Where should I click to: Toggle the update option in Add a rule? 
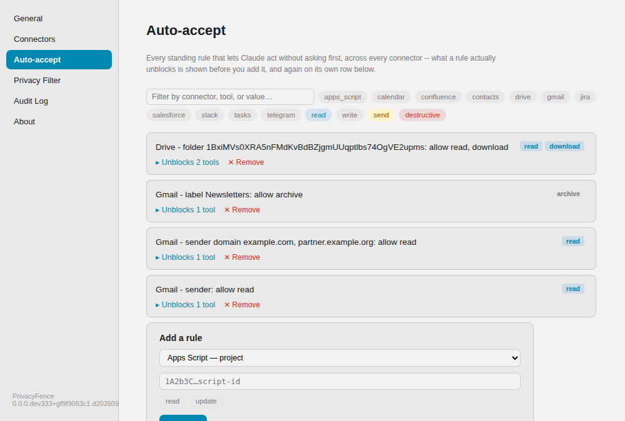click(x=206, y=401)
